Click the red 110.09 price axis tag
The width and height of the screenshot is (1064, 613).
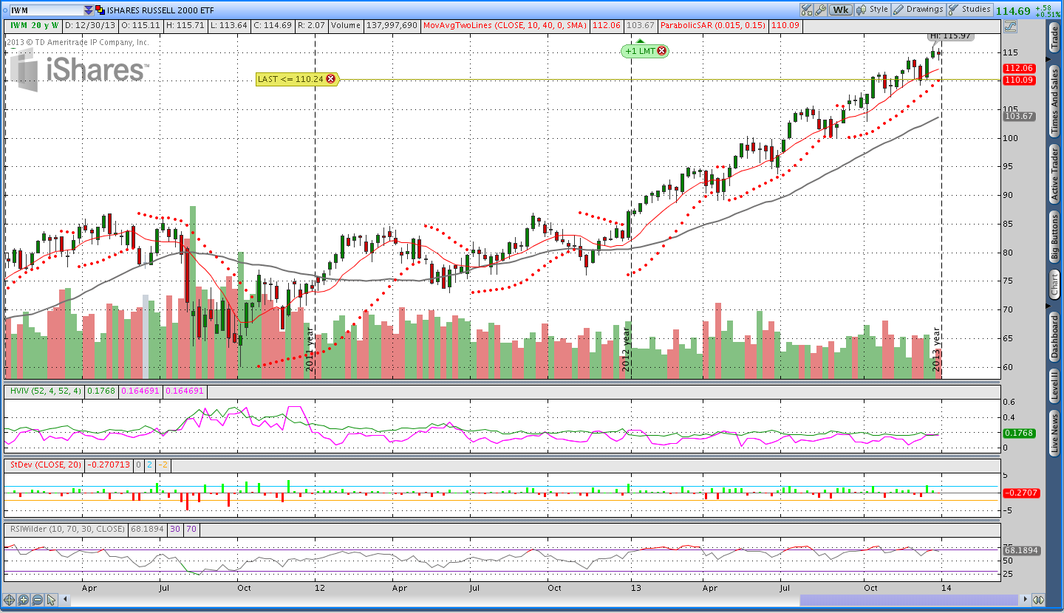[x=1018, y=80]
